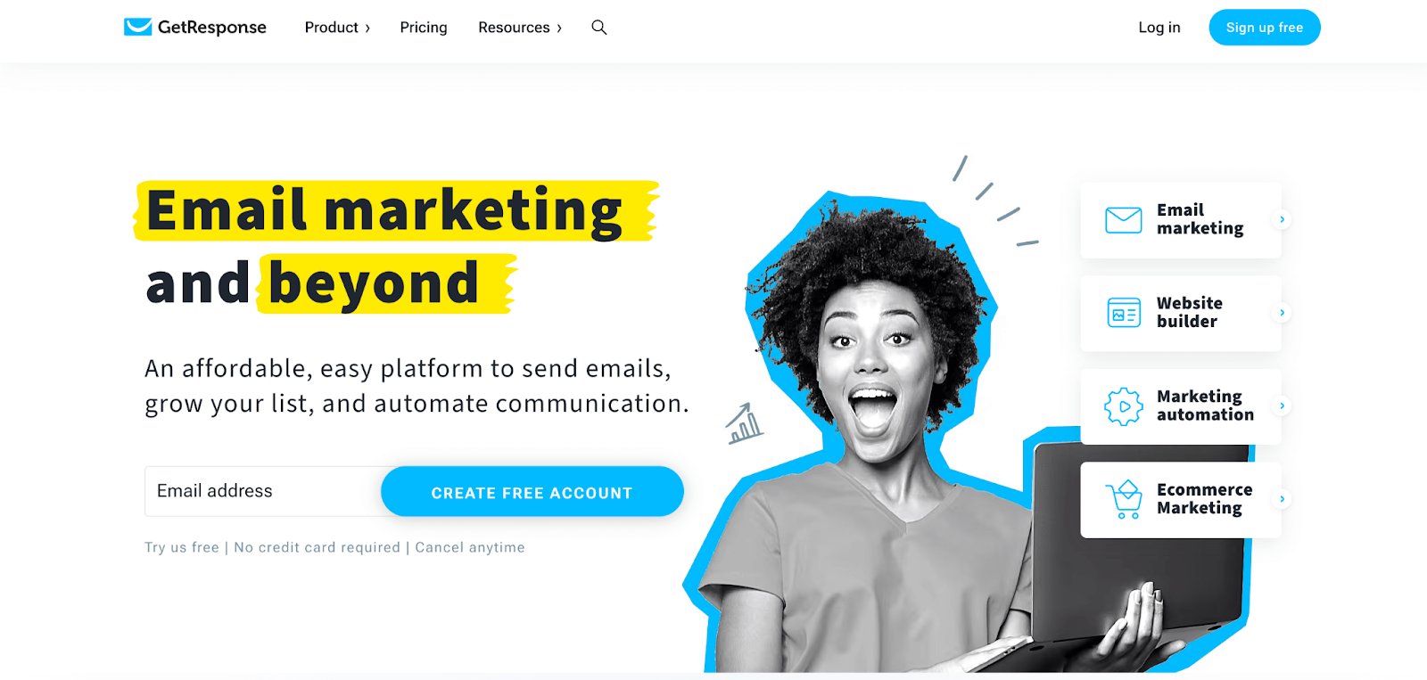
Task: Click arrow beside the Email marketing card
Action: [x=1282, y=219]
